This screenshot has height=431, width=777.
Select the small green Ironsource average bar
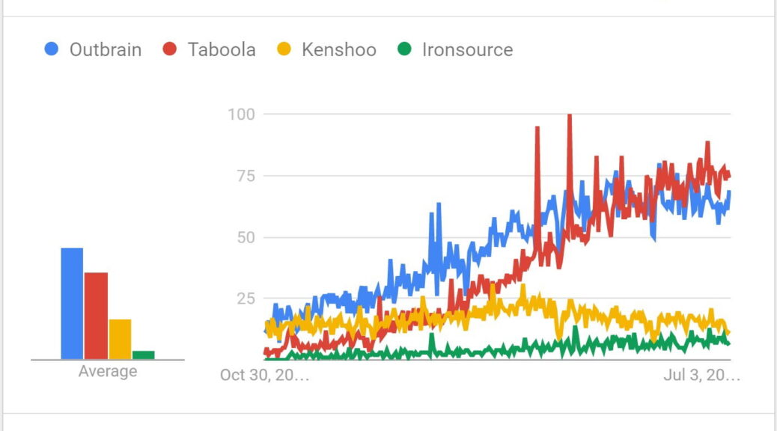144,355
